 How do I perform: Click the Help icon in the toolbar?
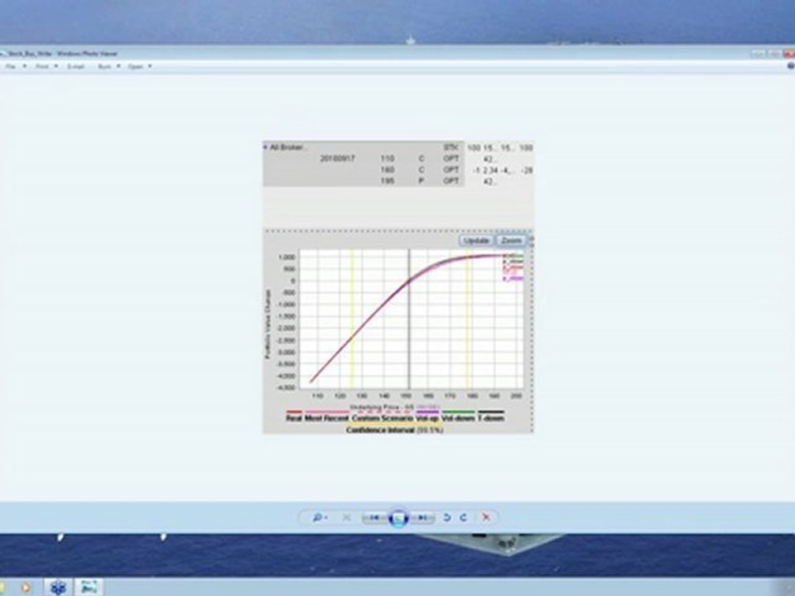coord(791,66)
